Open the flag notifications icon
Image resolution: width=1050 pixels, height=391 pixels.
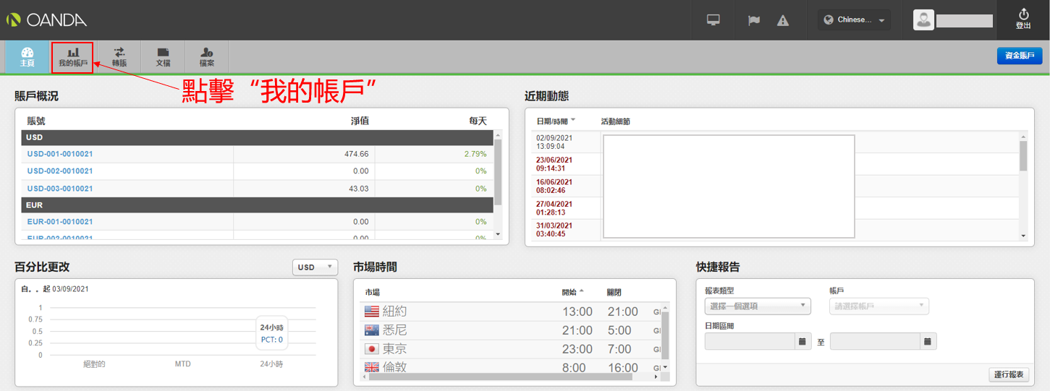[754, 20]
